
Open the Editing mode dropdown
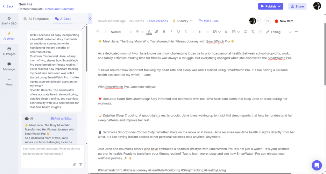pyautogui.click(x=279, y=32)
